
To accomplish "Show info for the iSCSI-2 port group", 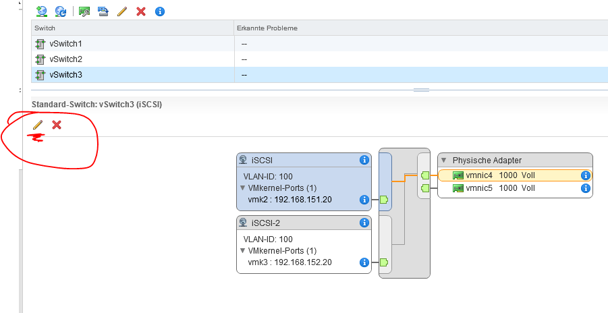I will click(x=364, y=223).
